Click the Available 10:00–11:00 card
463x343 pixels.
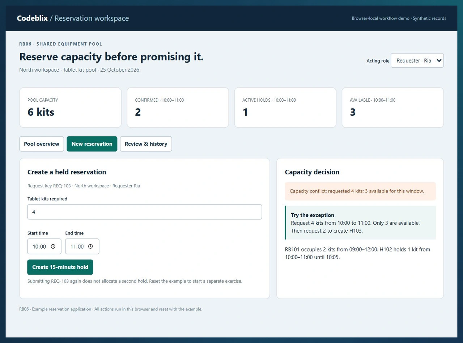[392, 107]
